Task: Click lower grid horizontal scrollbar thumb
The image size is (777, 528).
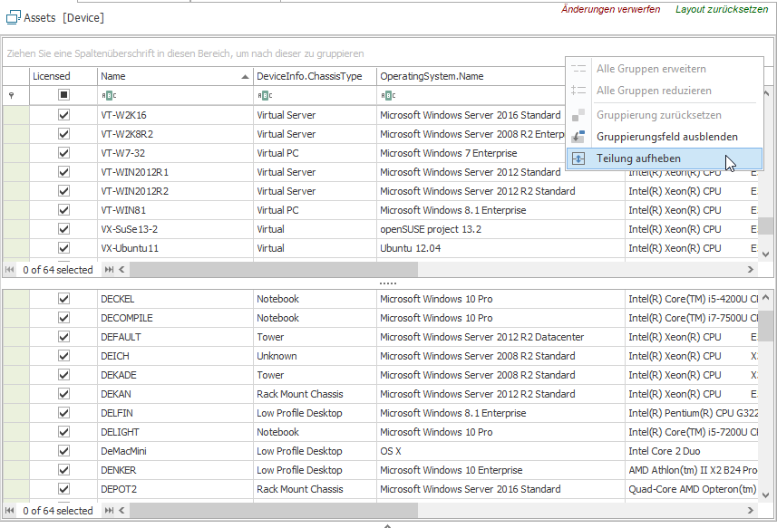Action: coord(274,510)
